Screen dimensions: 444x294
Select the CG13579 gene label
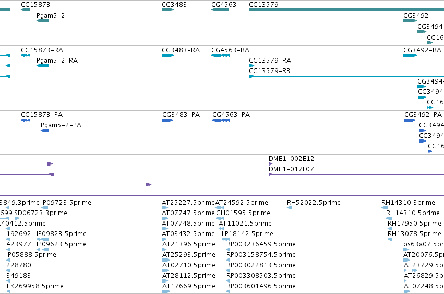click(x=263, y=5)
